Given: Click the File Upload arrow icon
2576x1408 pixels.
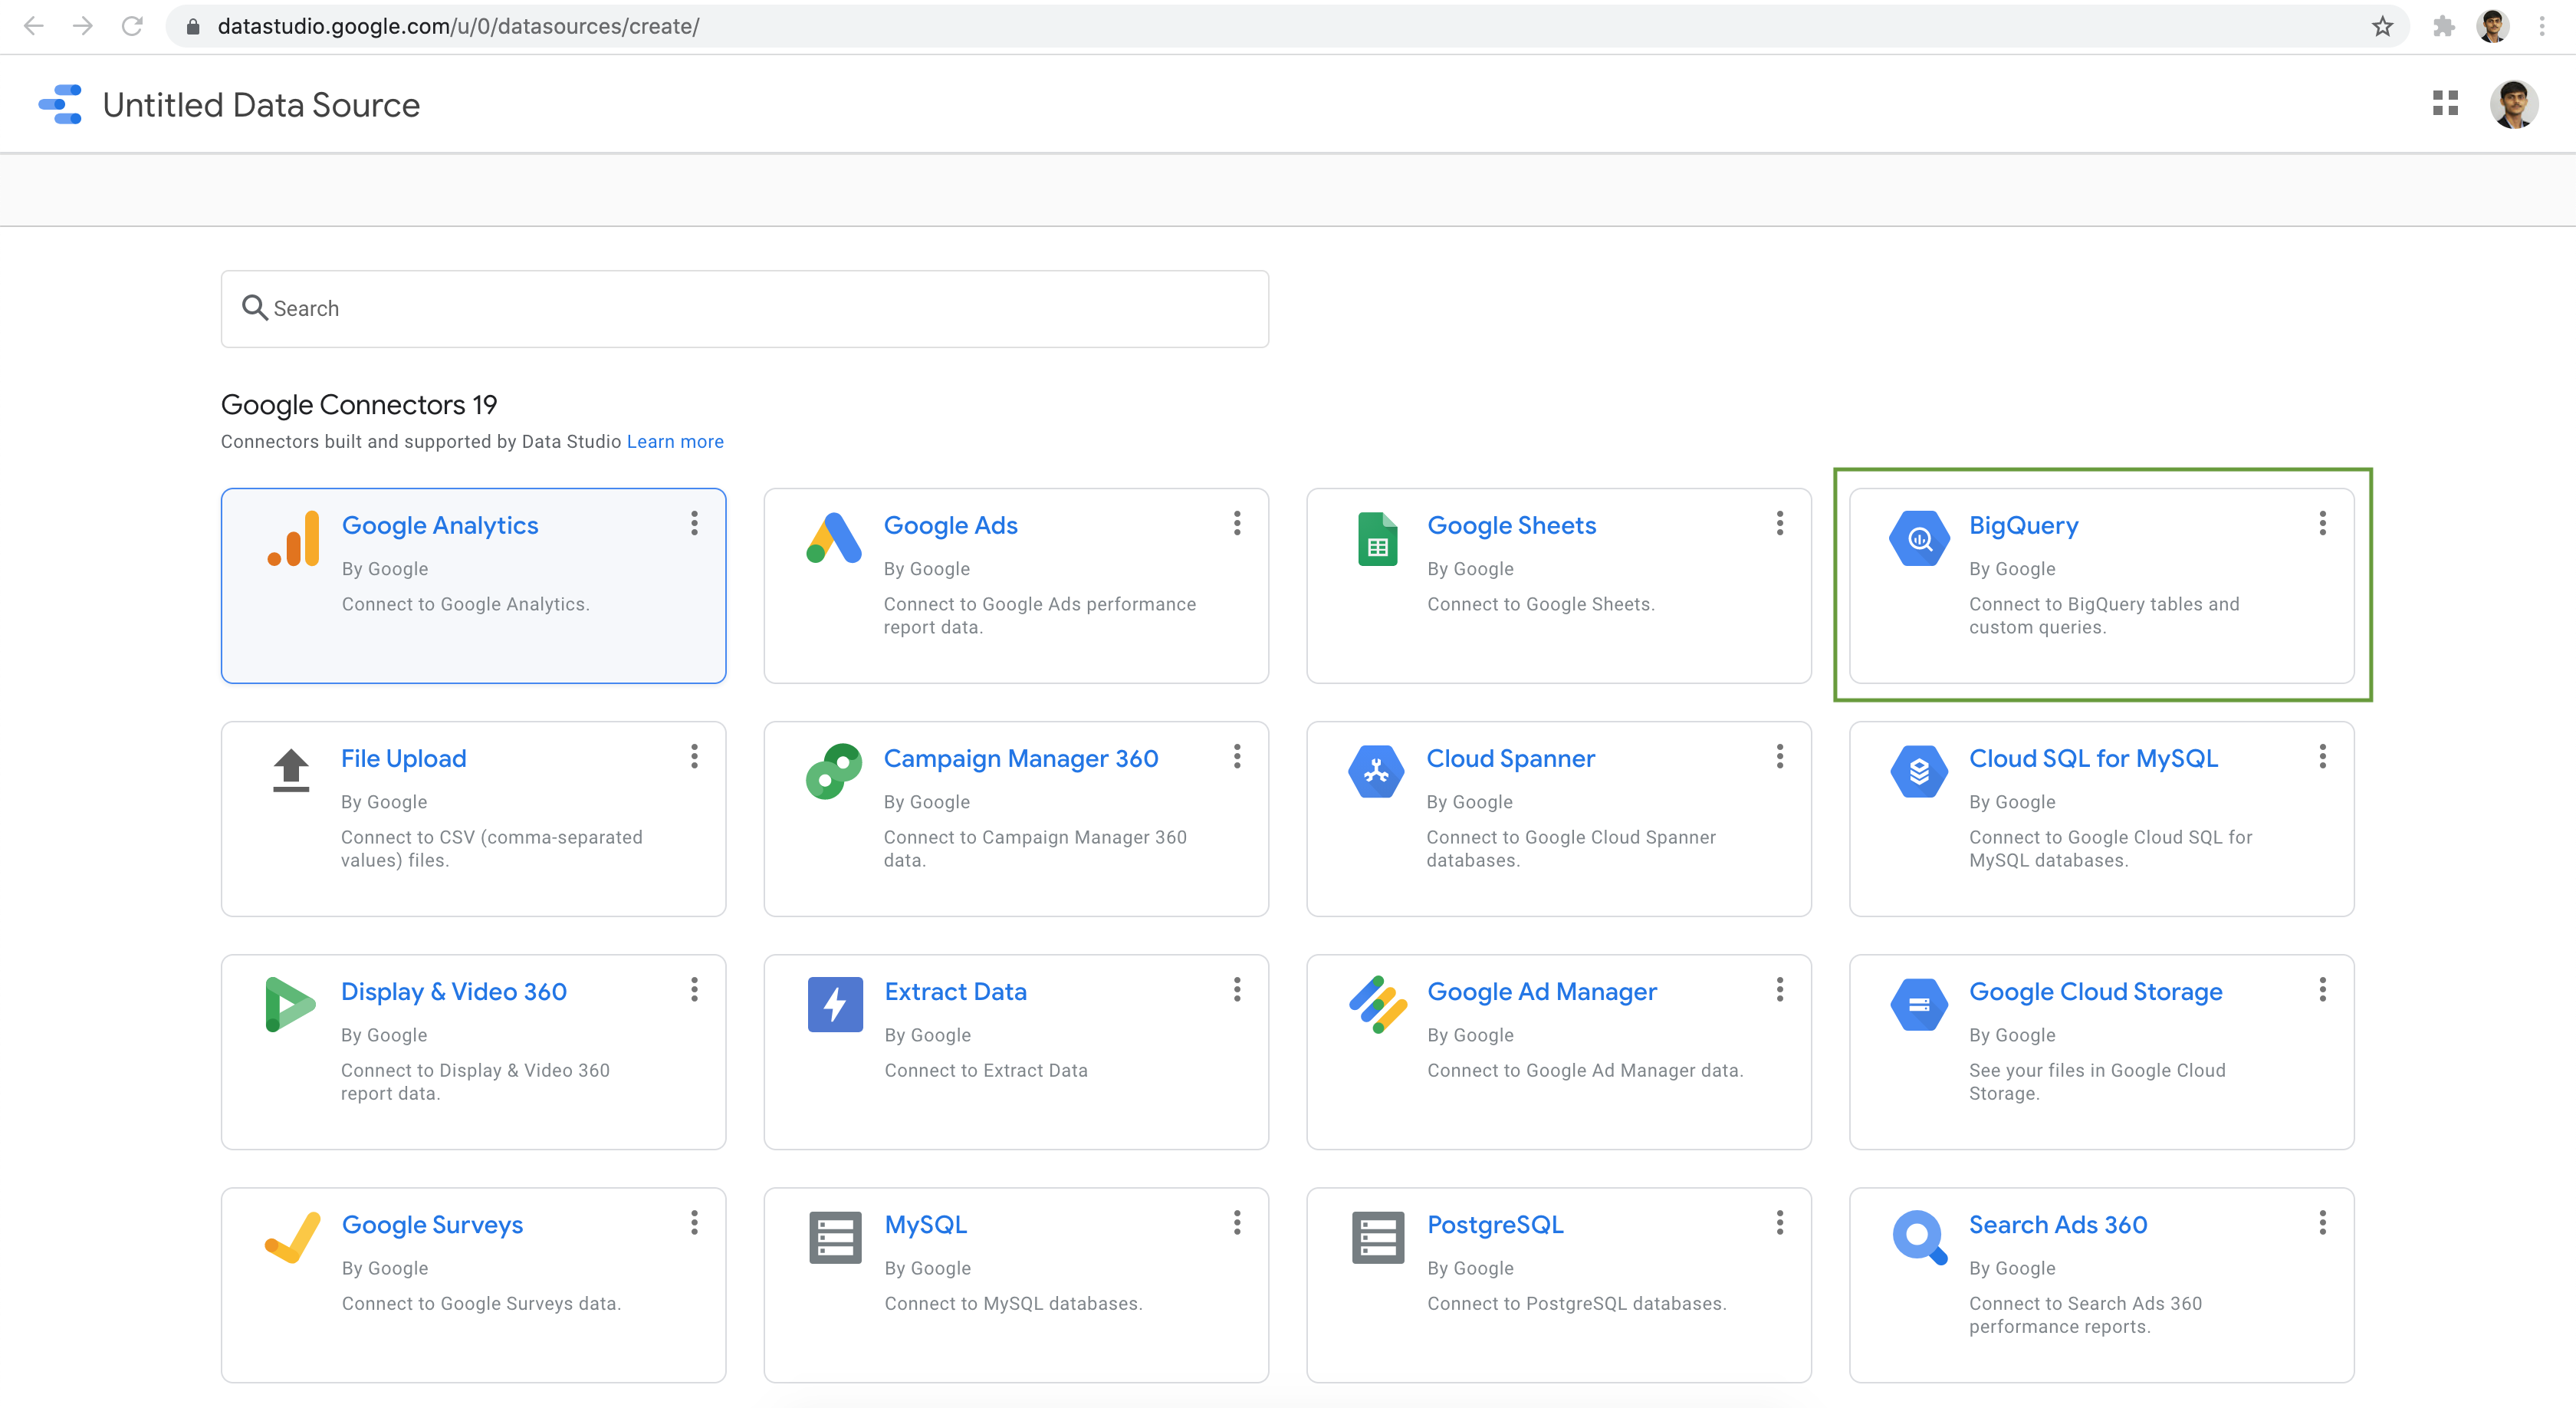Looking at the screenshot, I should pos(291,770).
